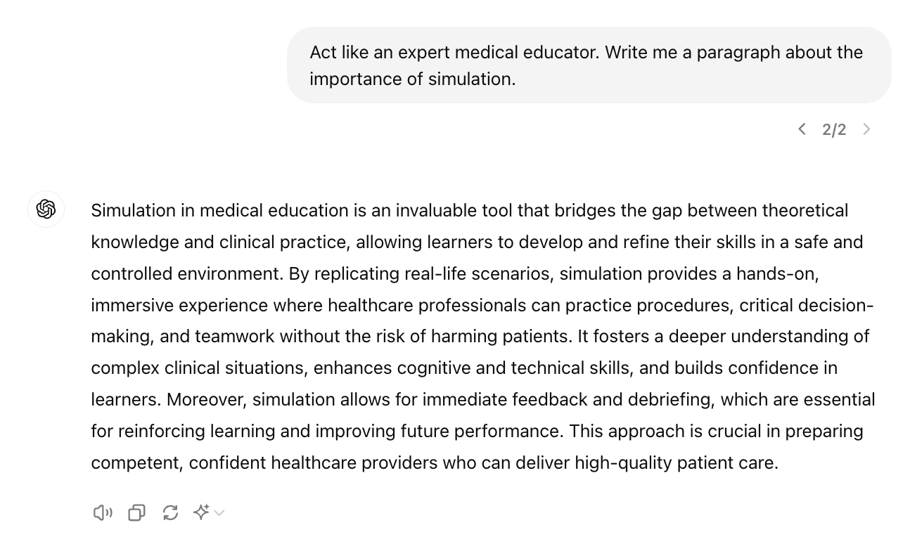Click the Read aloud speaker icon
Image resolution: width=910 pixels, height=551 pixels.
tap(103, 512)
